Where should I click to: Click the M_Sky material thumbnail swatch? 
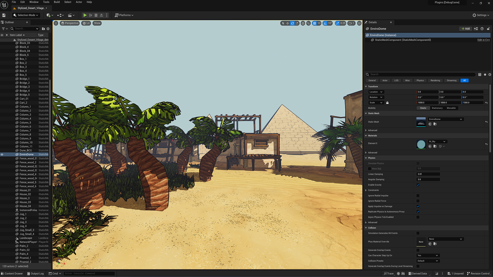421,144
